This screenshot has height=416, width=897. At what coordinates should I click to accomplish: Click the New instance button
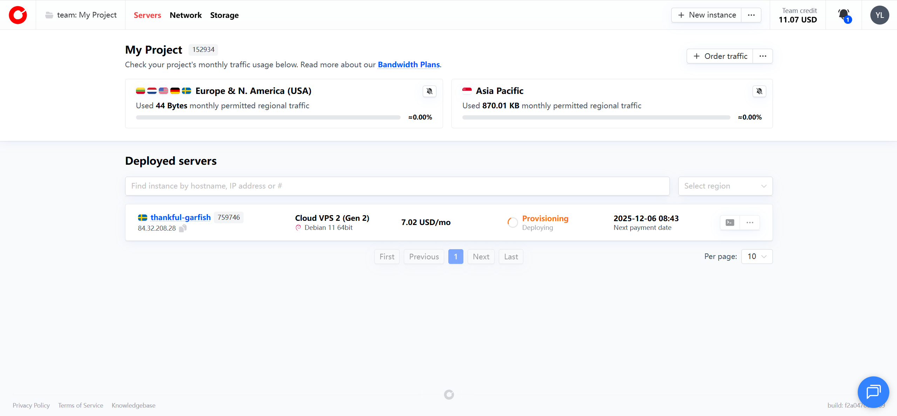(x=706, y=15)
